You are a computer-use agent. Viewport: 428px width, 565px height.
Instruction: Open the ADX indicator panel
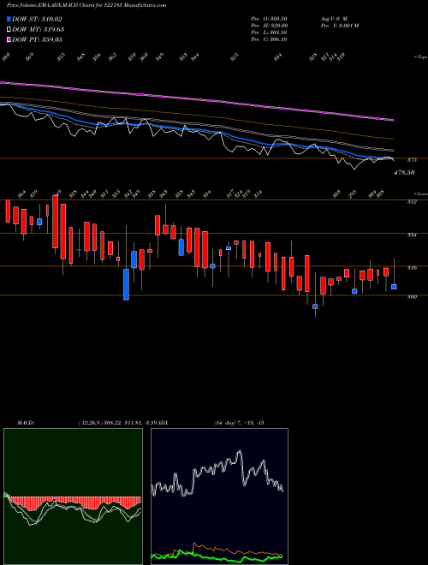click(x=219, y=497)
